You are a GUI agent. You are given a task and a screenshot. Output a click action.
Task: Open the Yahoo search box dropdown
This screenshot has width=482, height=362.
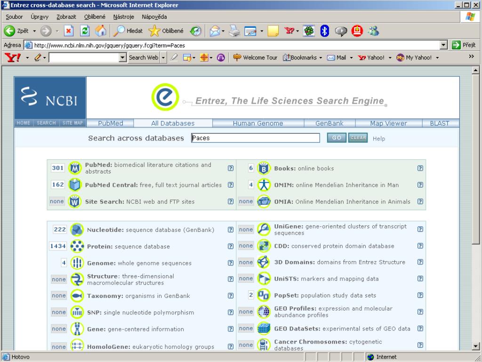point(123,58)
